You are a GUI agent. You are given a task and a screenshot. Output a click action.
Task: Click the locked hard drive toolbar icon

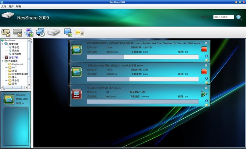[18, 33]
